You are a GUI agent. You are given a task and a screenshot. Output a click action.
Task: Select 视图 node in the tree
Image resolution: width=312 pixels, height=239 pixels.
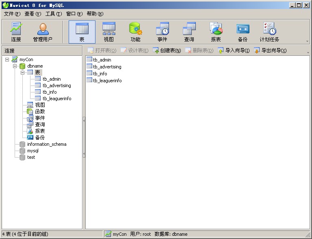(x=40, y=105)
